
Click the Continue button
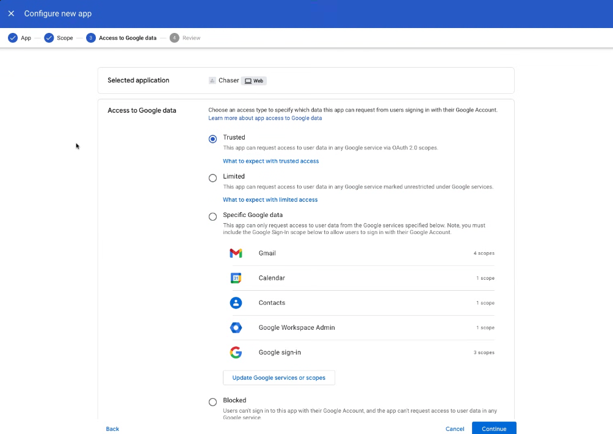point(493,429)
